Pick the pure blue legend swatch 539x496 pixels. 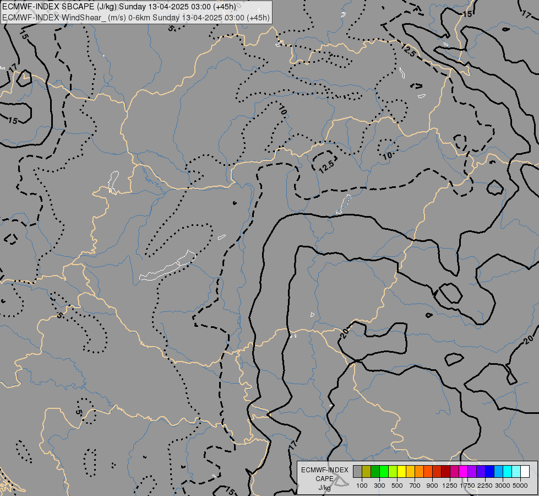pos(490,471)
